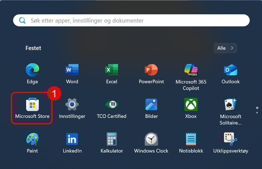Open Microsoft 365 Copilot
262x169 pixels.
tap(191, 77)
